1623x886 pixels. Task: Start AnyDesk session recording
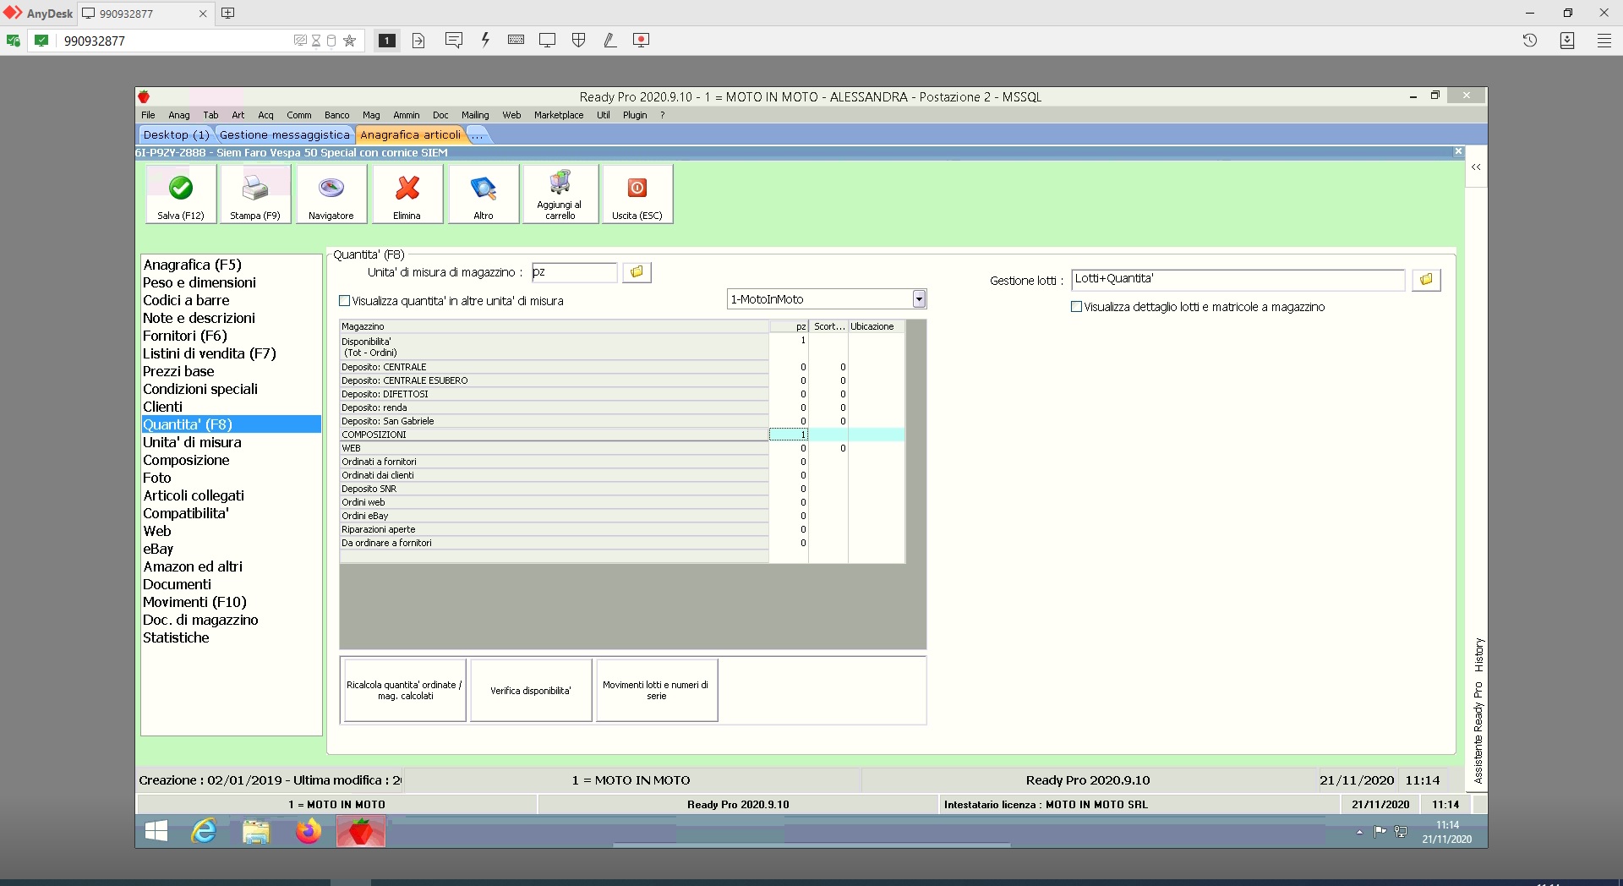641,40
